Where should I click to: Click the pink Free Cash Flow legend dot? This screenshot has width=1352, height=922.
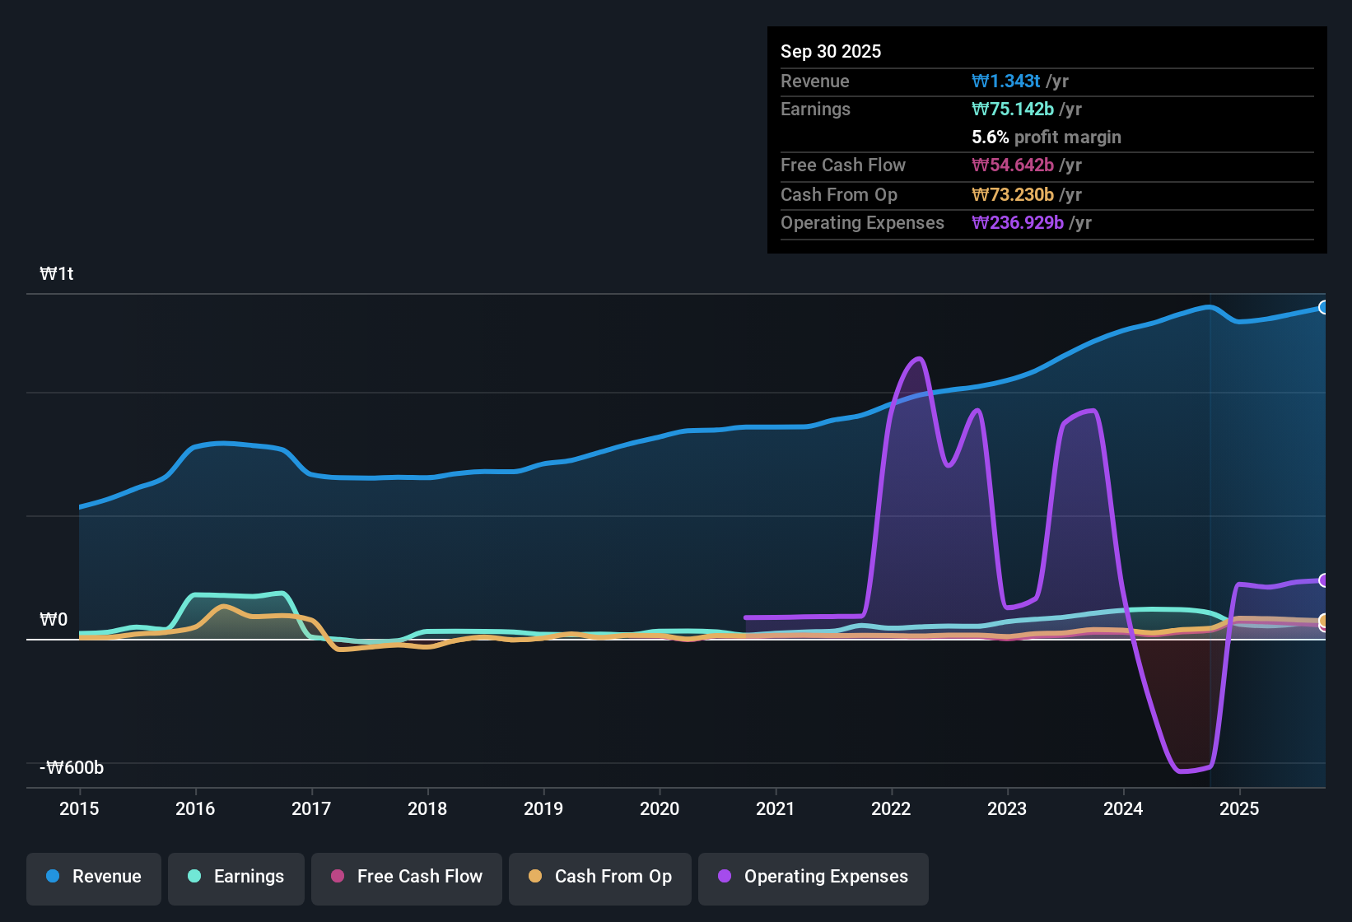pyautogui.click(x=337, y=877)
